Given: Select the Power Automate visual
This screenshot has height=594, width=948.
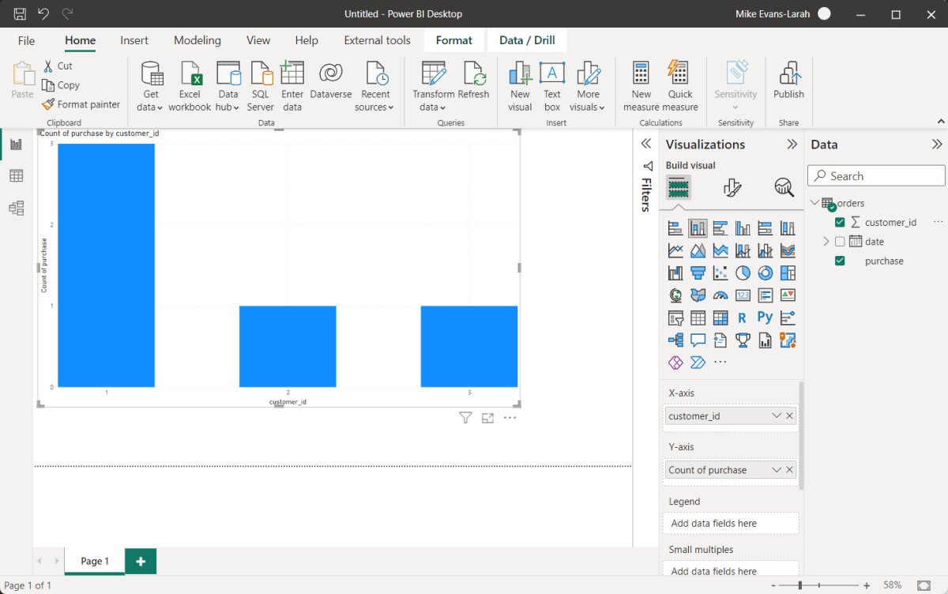Looking at the screenshot, I should point(698,362).
